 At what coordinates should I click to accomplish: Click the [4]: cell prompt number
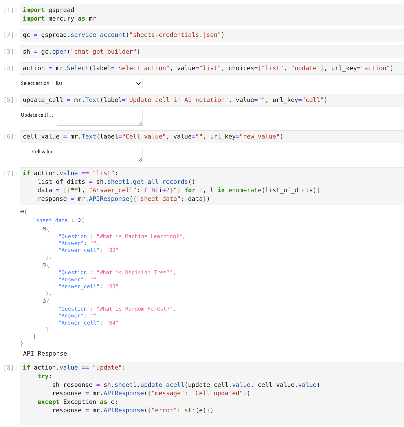click(x=10, y=68)
